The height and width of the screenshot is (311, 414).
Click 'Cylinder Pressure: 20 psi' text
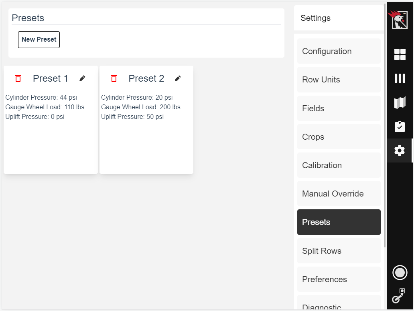[x=137, y=97]
